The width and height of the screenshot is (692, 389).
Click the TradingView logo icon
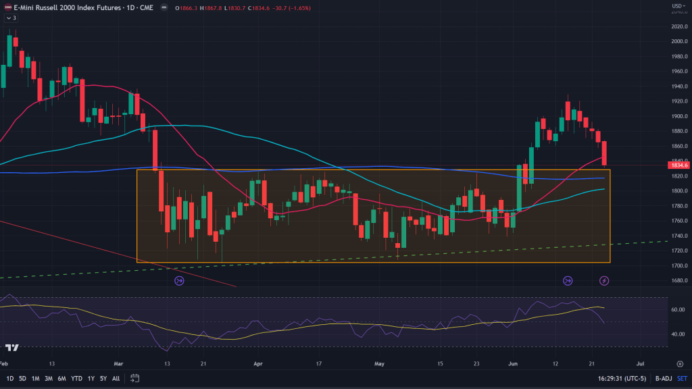[11, 348]
